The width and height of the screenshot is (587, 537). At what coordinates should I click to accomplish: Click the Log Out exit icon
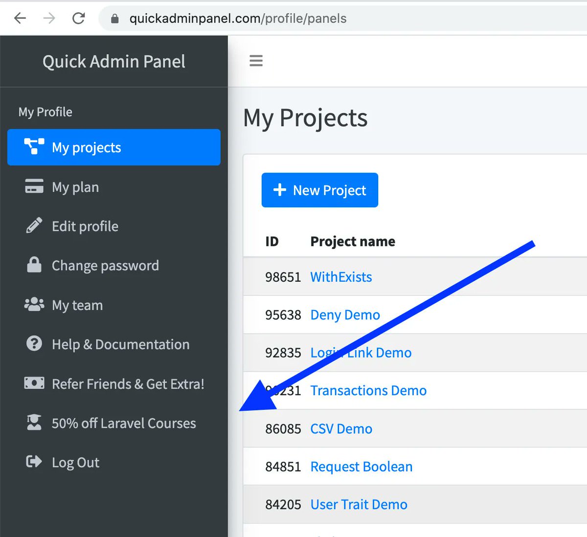click(34, 461)
